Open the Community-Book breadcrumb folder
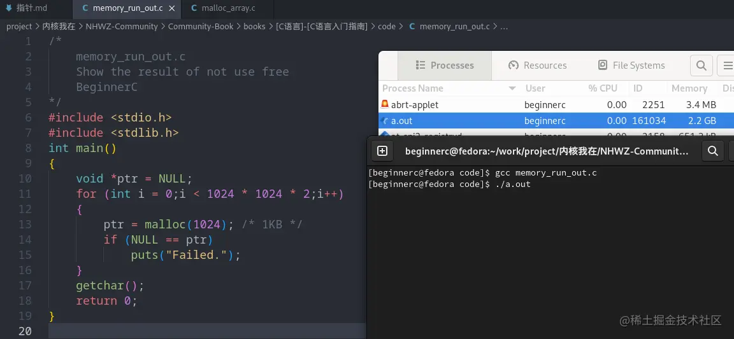734x339 pixels. 200,27
